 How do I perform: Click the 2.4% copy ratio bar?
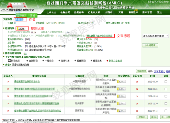point(121,111)
